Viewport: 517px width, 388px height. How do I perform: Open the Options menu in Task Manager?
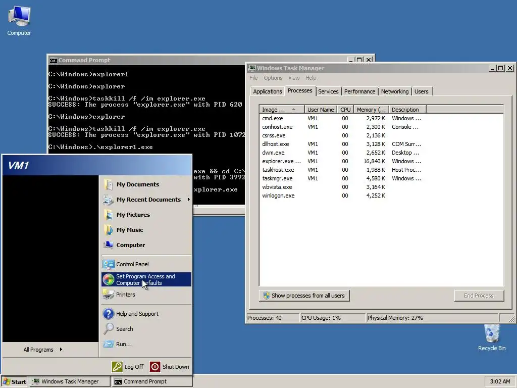[x=273, y=78]
